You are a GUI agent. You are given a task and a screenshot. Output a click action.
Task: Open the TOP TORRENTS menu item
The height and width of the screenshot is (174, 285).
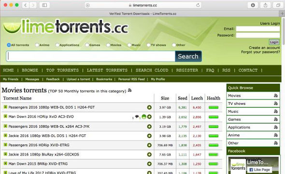click(x=62, y=70)
